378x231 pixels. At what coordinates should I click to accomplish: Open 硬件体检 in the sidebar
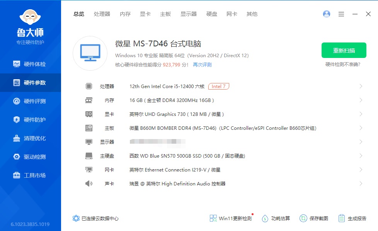pyautogui.click(x=31, y=64)
